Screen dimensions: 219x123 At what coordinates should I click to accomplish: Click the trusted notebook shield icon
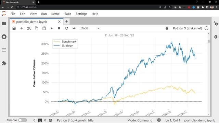click(159, 120)
